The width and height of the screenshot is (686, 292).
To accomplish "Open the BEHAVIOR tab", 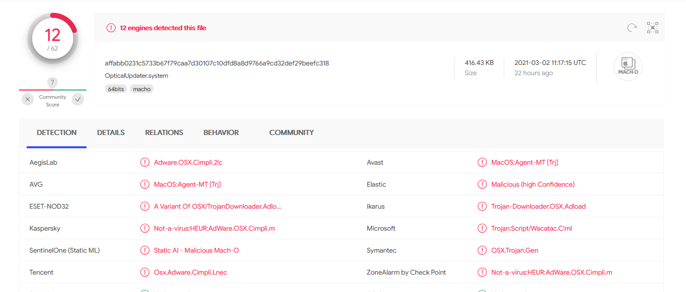I will coord(221,132).
